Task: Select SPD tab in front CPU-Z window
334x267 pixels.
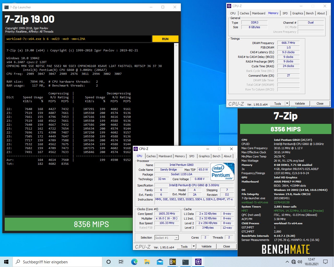Action: point(192,156)
